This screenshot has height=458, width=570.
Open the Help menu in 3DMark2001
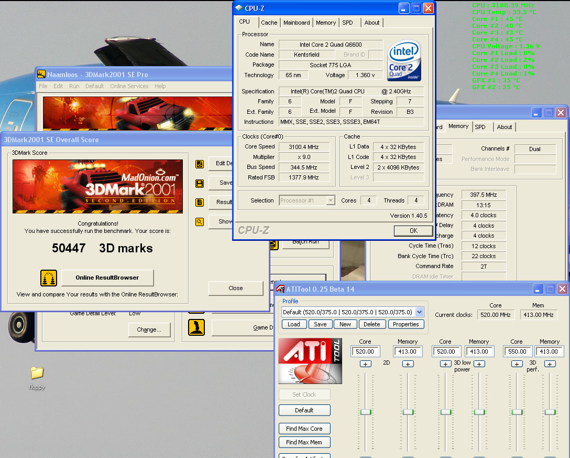click(x=160, y=86)
